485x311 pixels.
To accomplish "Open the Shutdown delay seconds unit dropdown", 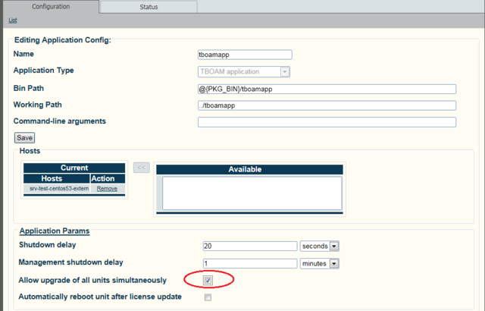I will tap(319, 246).
